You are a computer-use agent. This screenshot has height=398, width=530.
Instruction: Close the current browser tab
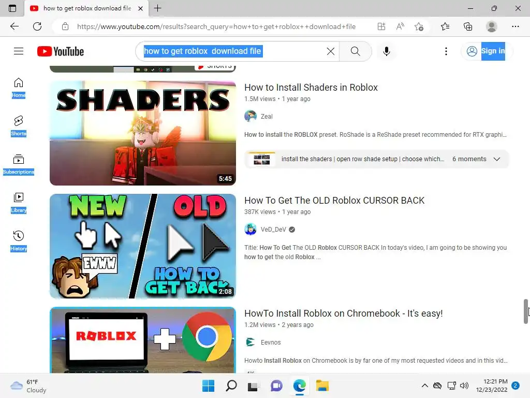pyautogui.click(x=141, y=8)
